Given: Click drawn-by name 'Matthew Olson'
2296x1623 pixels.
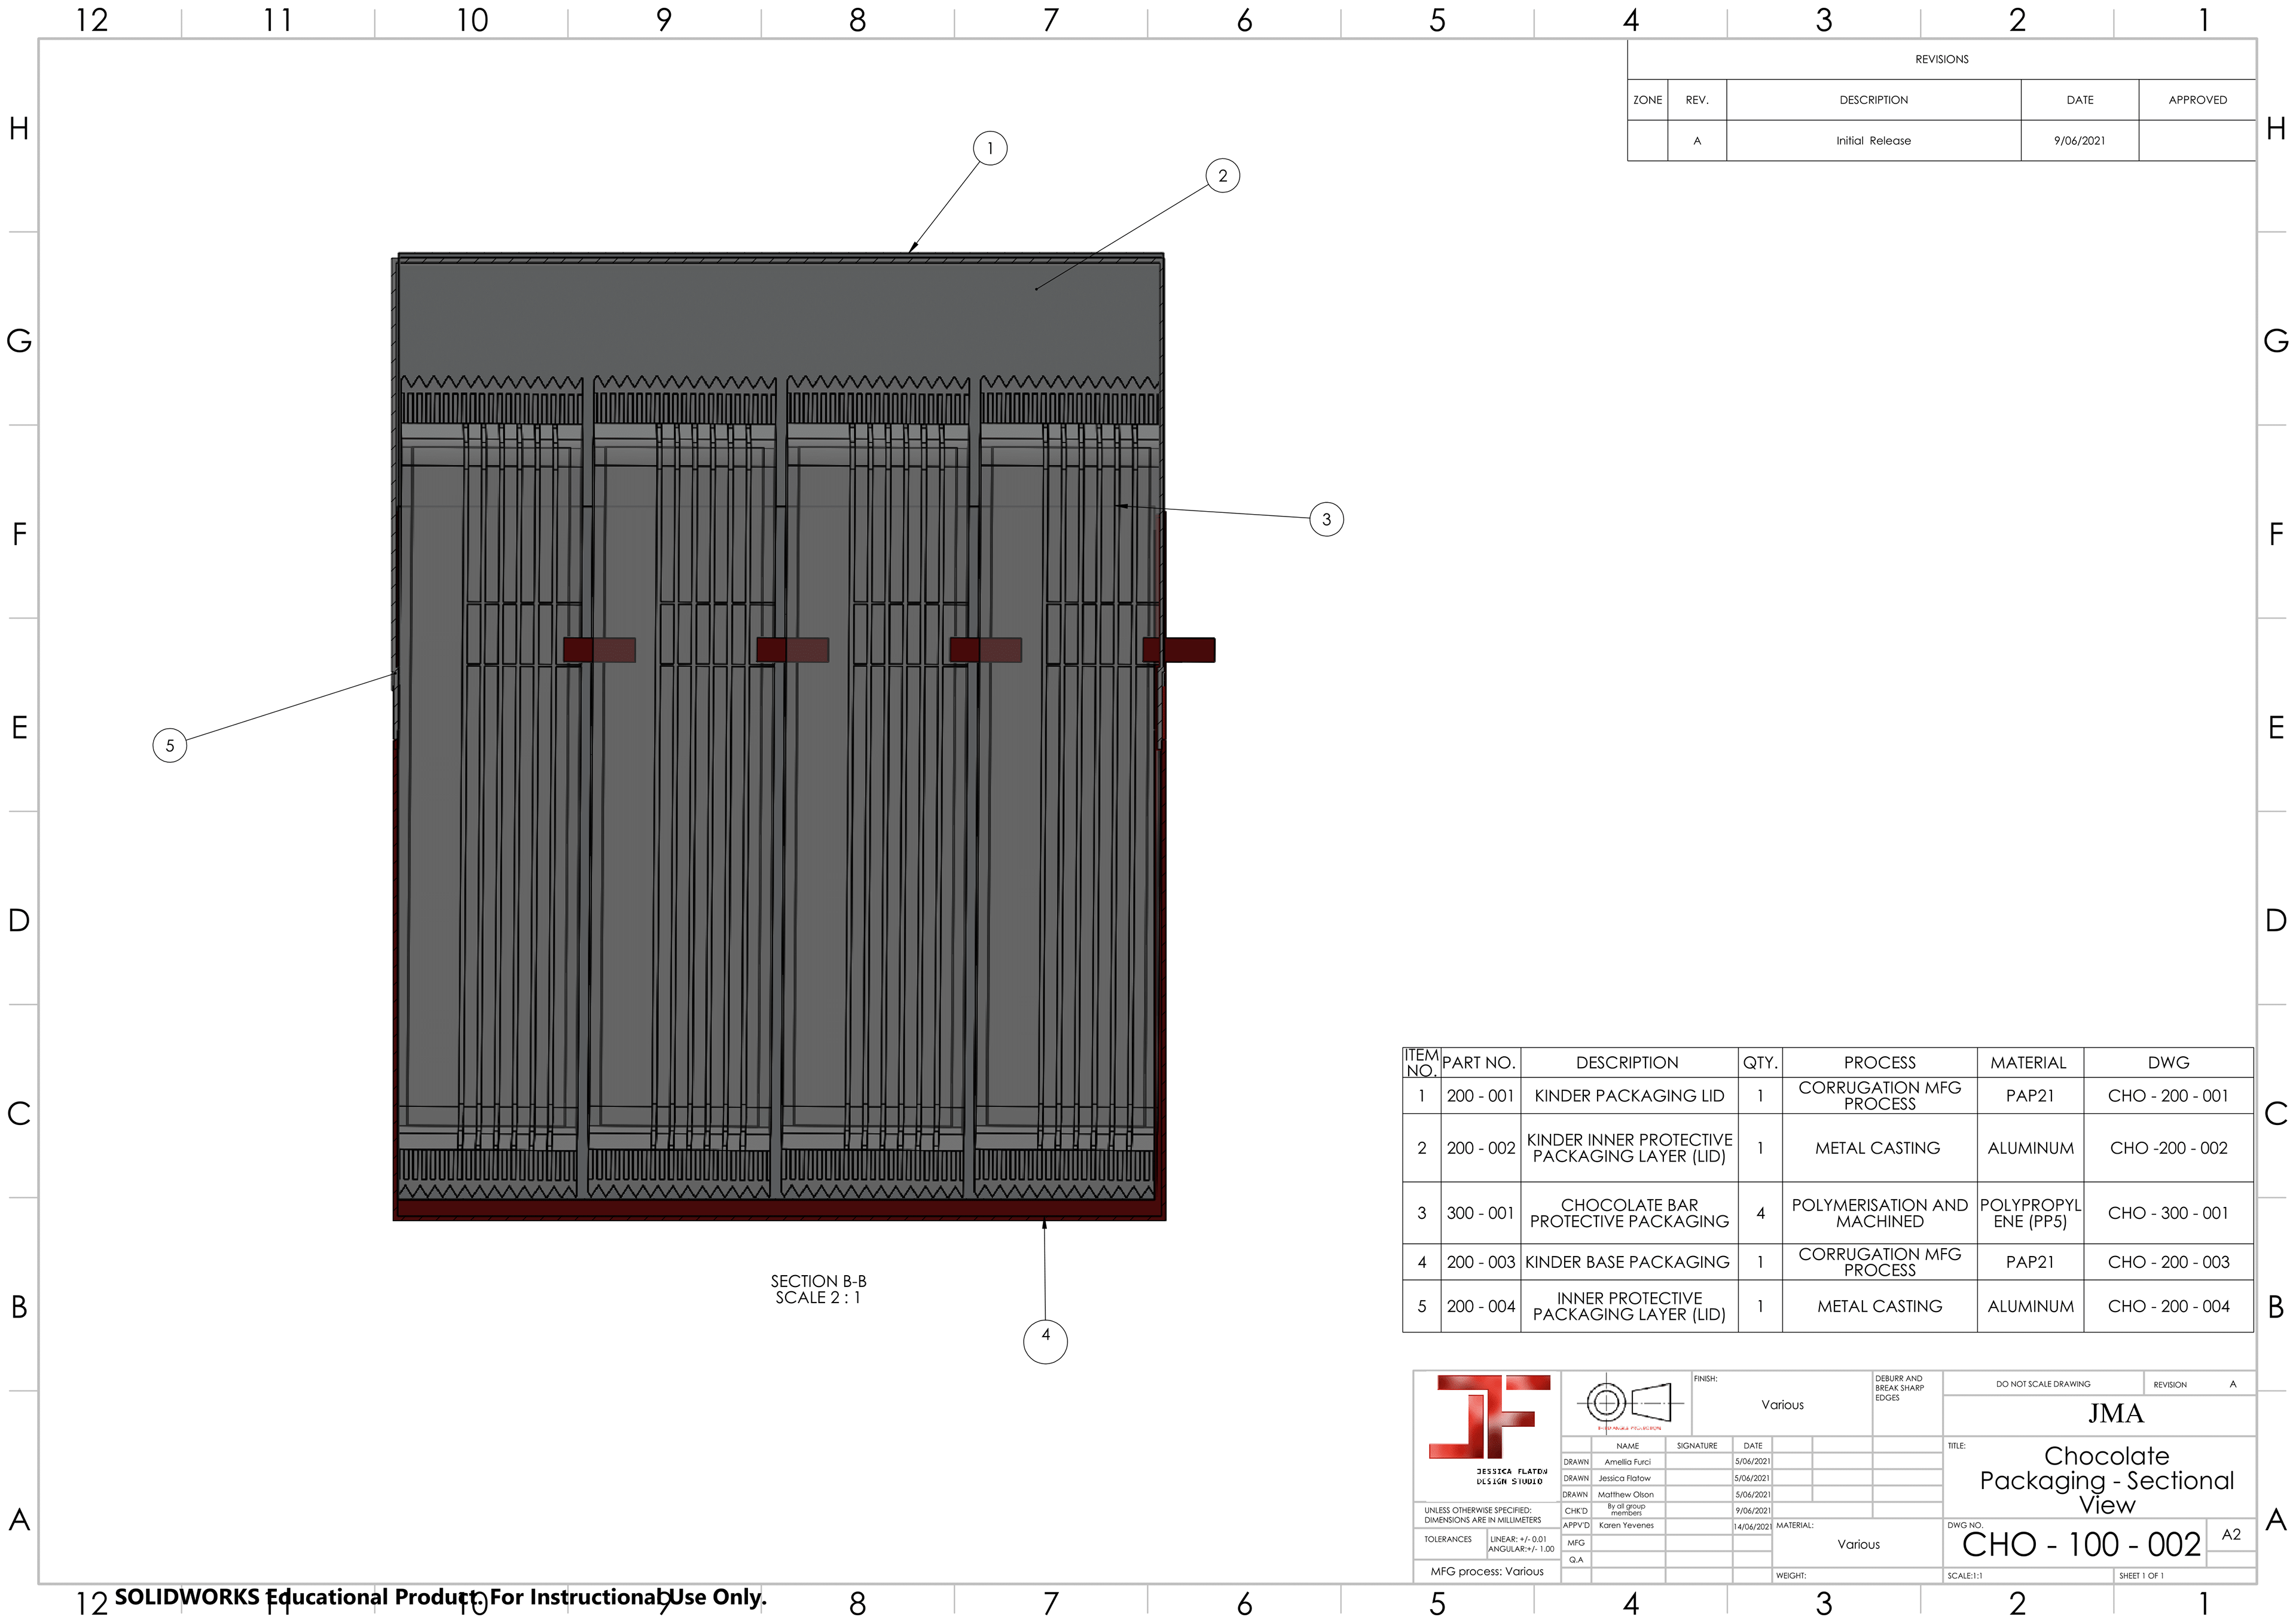Looking at the screenshot, I should click(1625, 1495).
